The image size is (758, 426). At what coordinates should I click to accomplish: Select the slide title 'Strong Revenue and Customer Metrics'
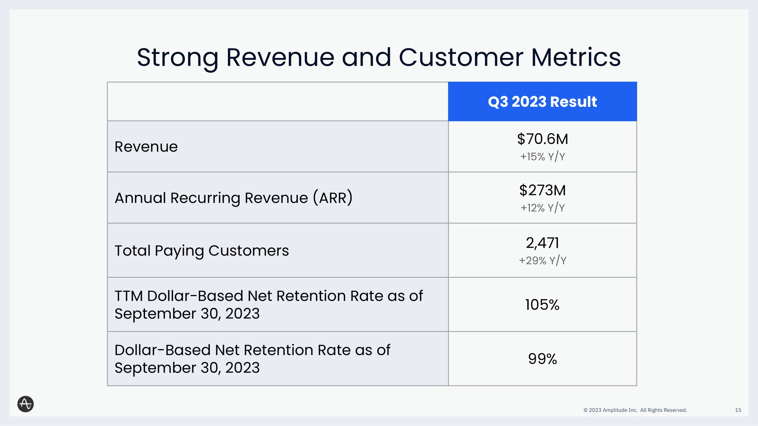(379, 58)
